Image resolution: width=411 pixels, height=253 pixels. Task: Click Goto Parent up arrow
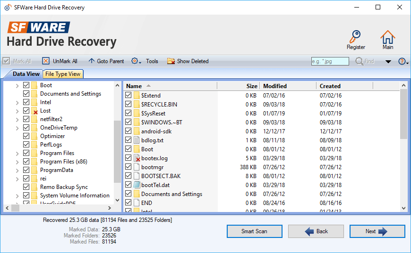[92, 61]
